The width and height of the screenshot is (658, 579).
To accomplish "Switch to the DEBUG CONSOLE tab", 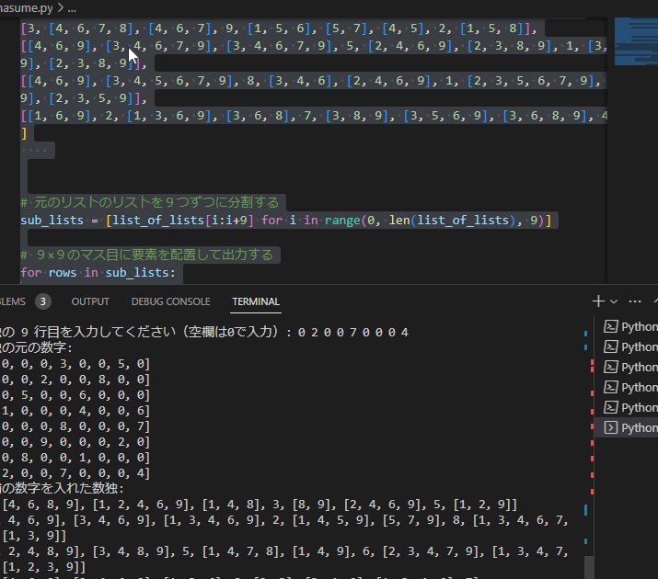I will pos(170,301).
